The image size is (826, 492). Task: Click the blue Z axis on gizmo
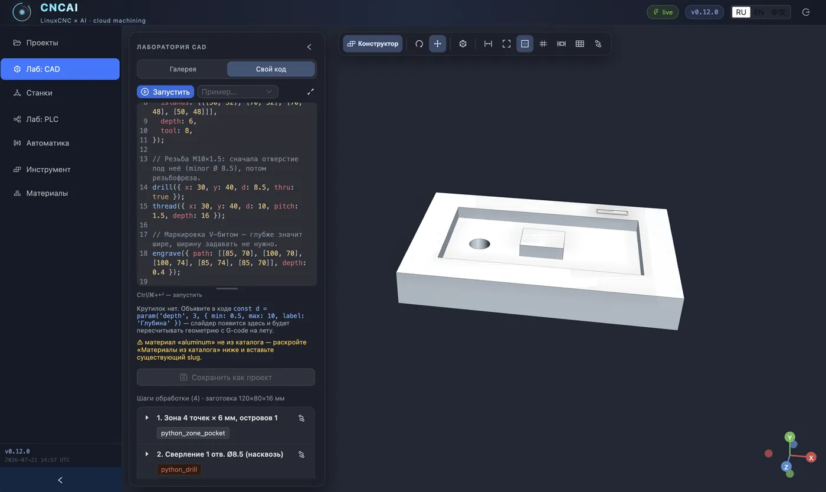pos(786,467)
